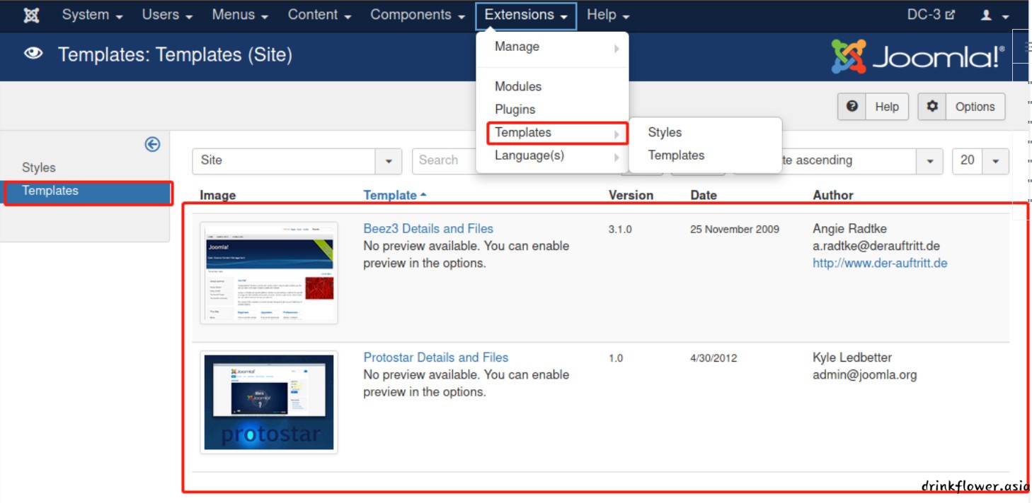
Task: Click the Joomla logo icon in the top bar
Action: tap(31, 15)
